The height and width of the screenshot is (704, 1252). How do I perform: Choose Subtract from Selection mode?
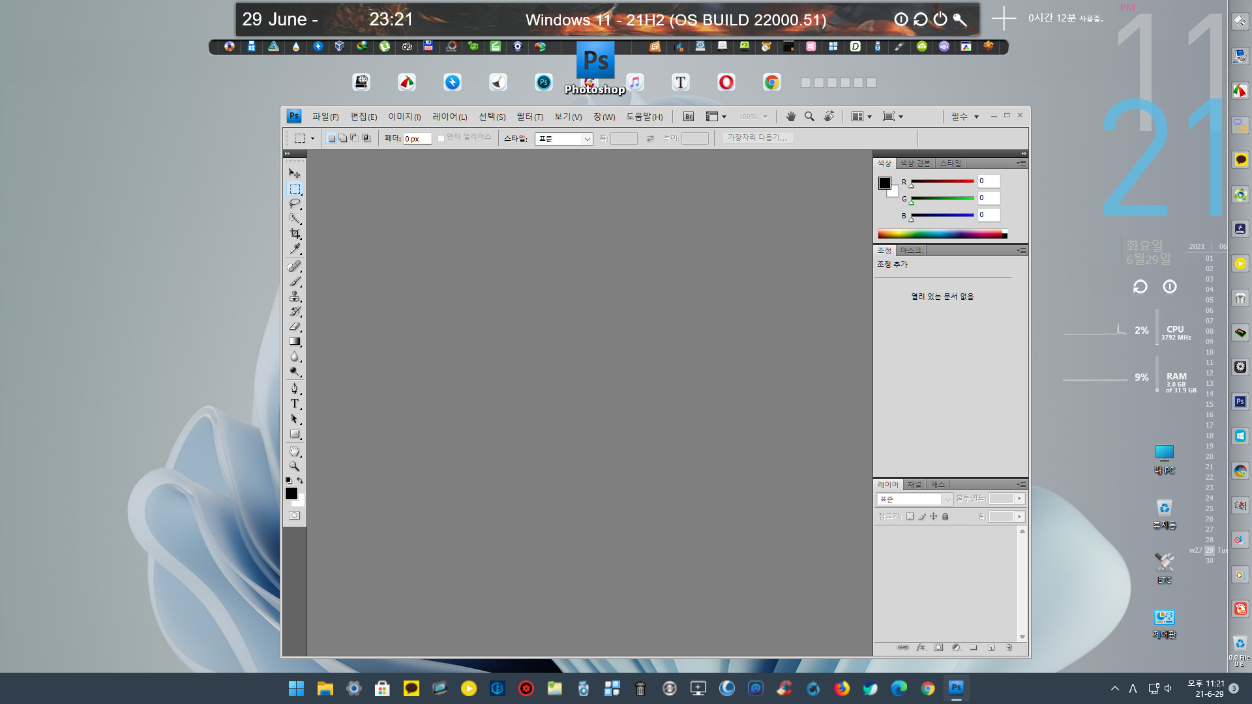355,138
